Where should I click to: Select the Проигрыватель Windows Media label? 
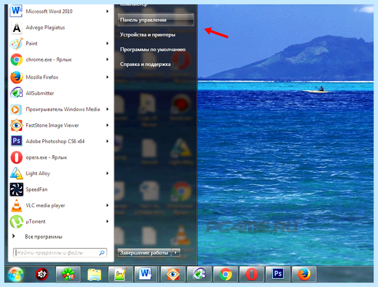[x=62, y=109]
